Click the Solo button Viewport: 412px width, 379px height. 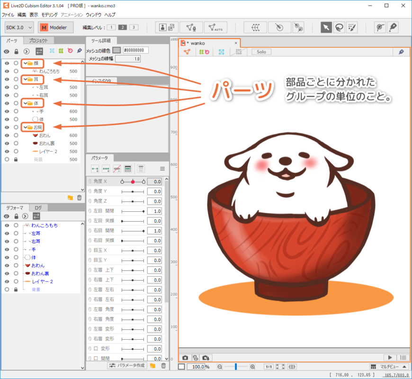click(x=261, y=52)
